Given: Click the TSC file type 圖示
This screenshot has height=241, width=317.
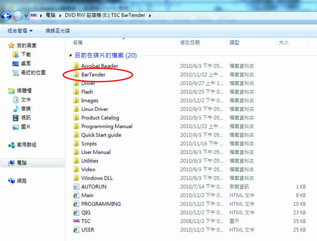Looking at the screenshot, I should [x=234, y=221].
